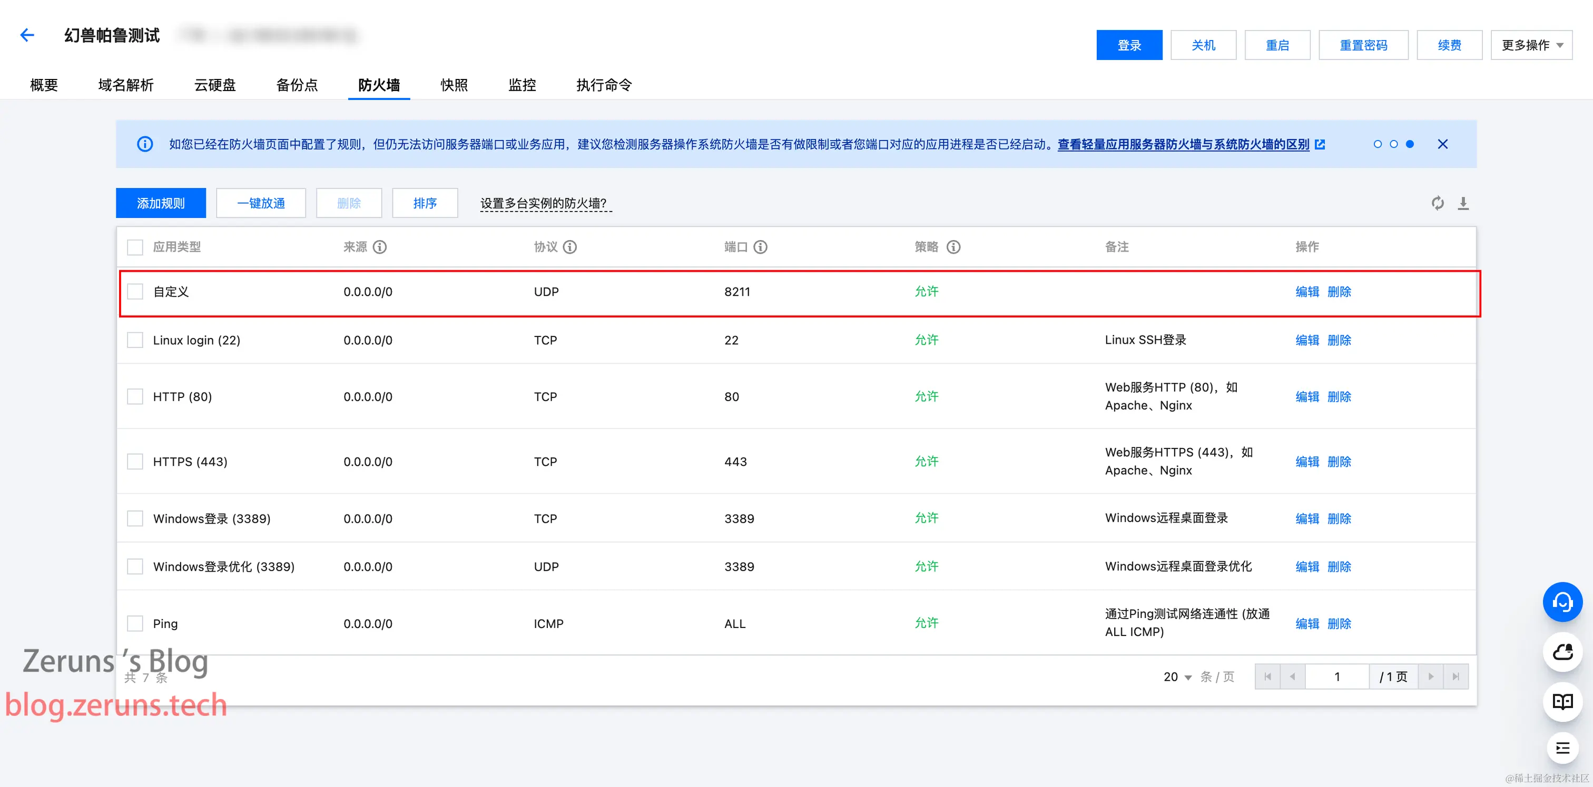This screenshot has height=787, width=1593.
Task: Close the blue notice banner
Action: coord(1443,144)
